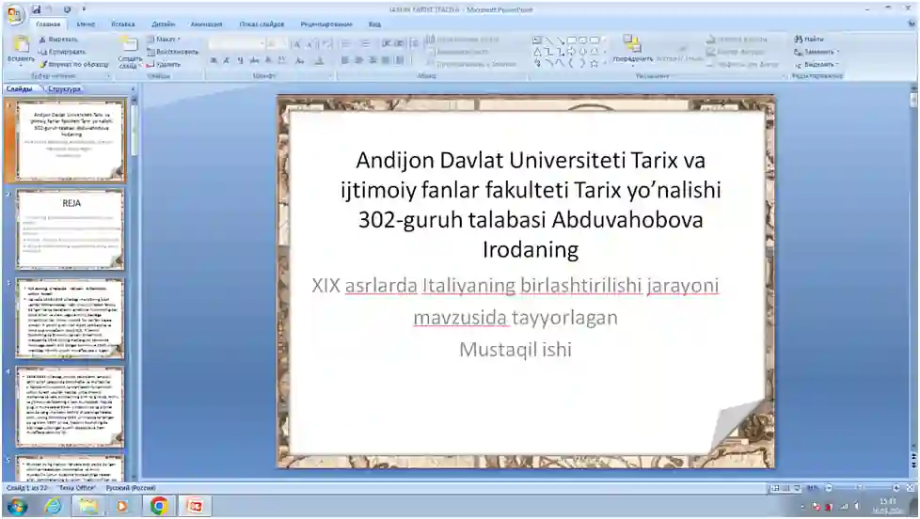
Task: Click the increase font size icon
Action: (x=296, y=44)
